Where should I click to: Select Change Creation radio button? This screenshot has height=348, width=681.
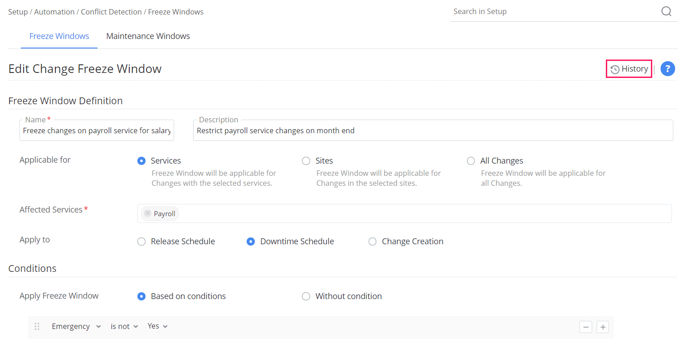coord(372,242)
